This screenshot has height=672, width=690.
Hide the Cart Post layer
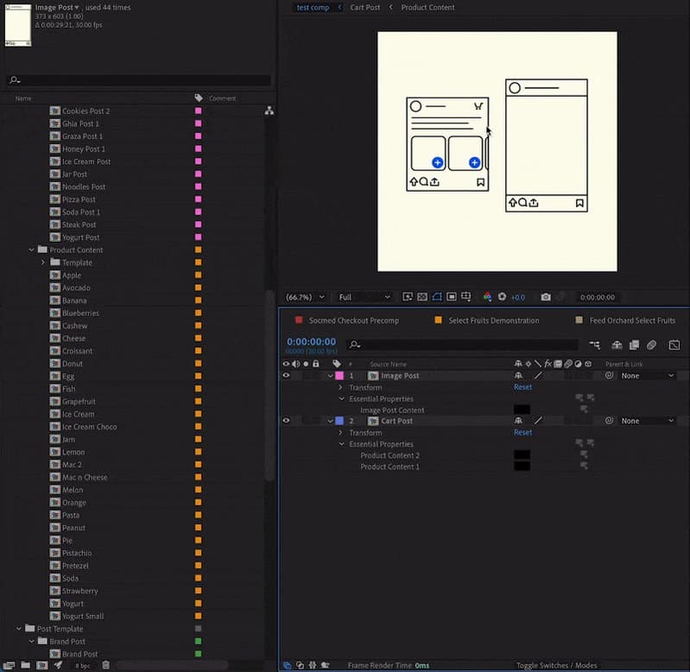[x=286, y=421]
